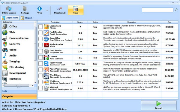Click the Web info icon

(40, 9)
